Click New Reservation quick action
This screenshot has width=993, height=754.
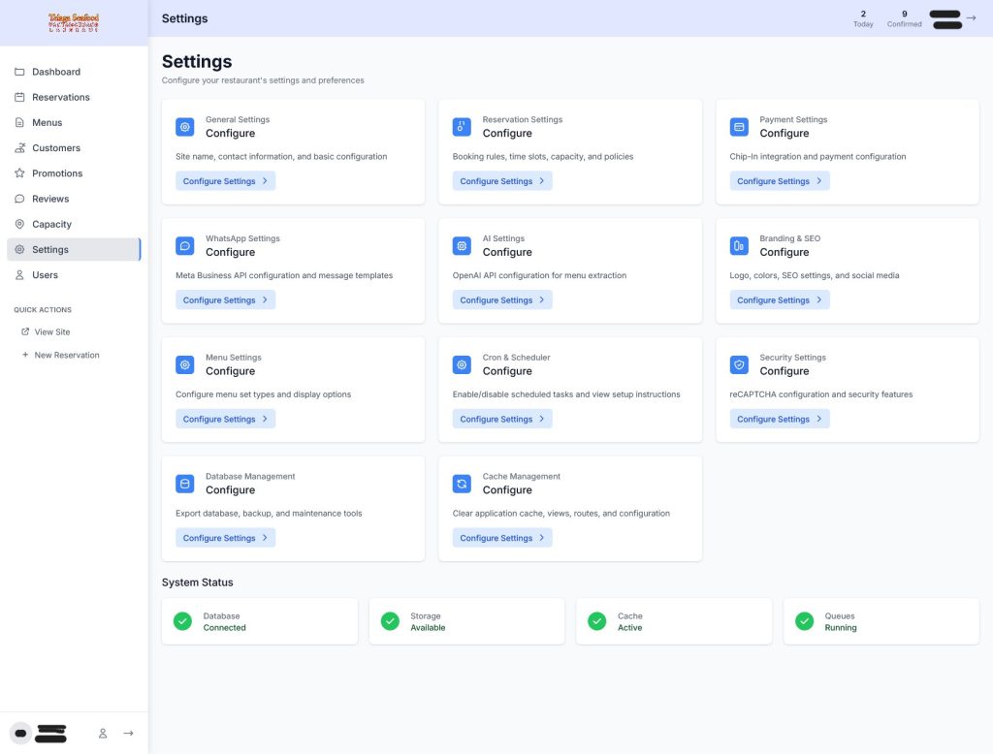click(x=66, y=355)
